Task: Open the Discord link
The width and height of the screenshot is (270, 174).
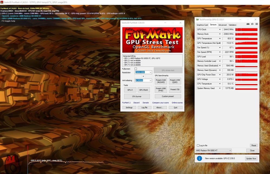Action: (136, 103)
